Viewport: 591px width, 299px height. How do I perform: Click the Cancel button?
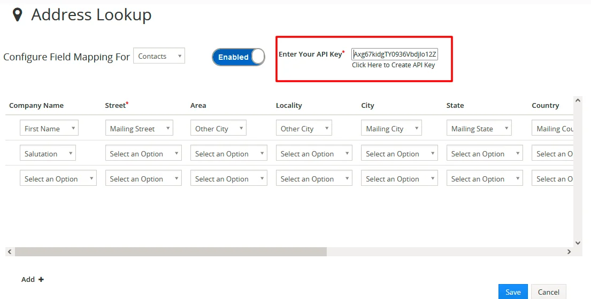point(548,292)
